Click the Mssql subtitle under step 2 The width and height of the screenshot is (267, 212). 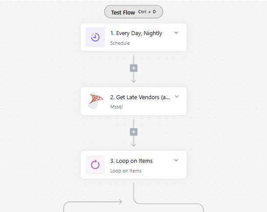click(x=116, y=107)
